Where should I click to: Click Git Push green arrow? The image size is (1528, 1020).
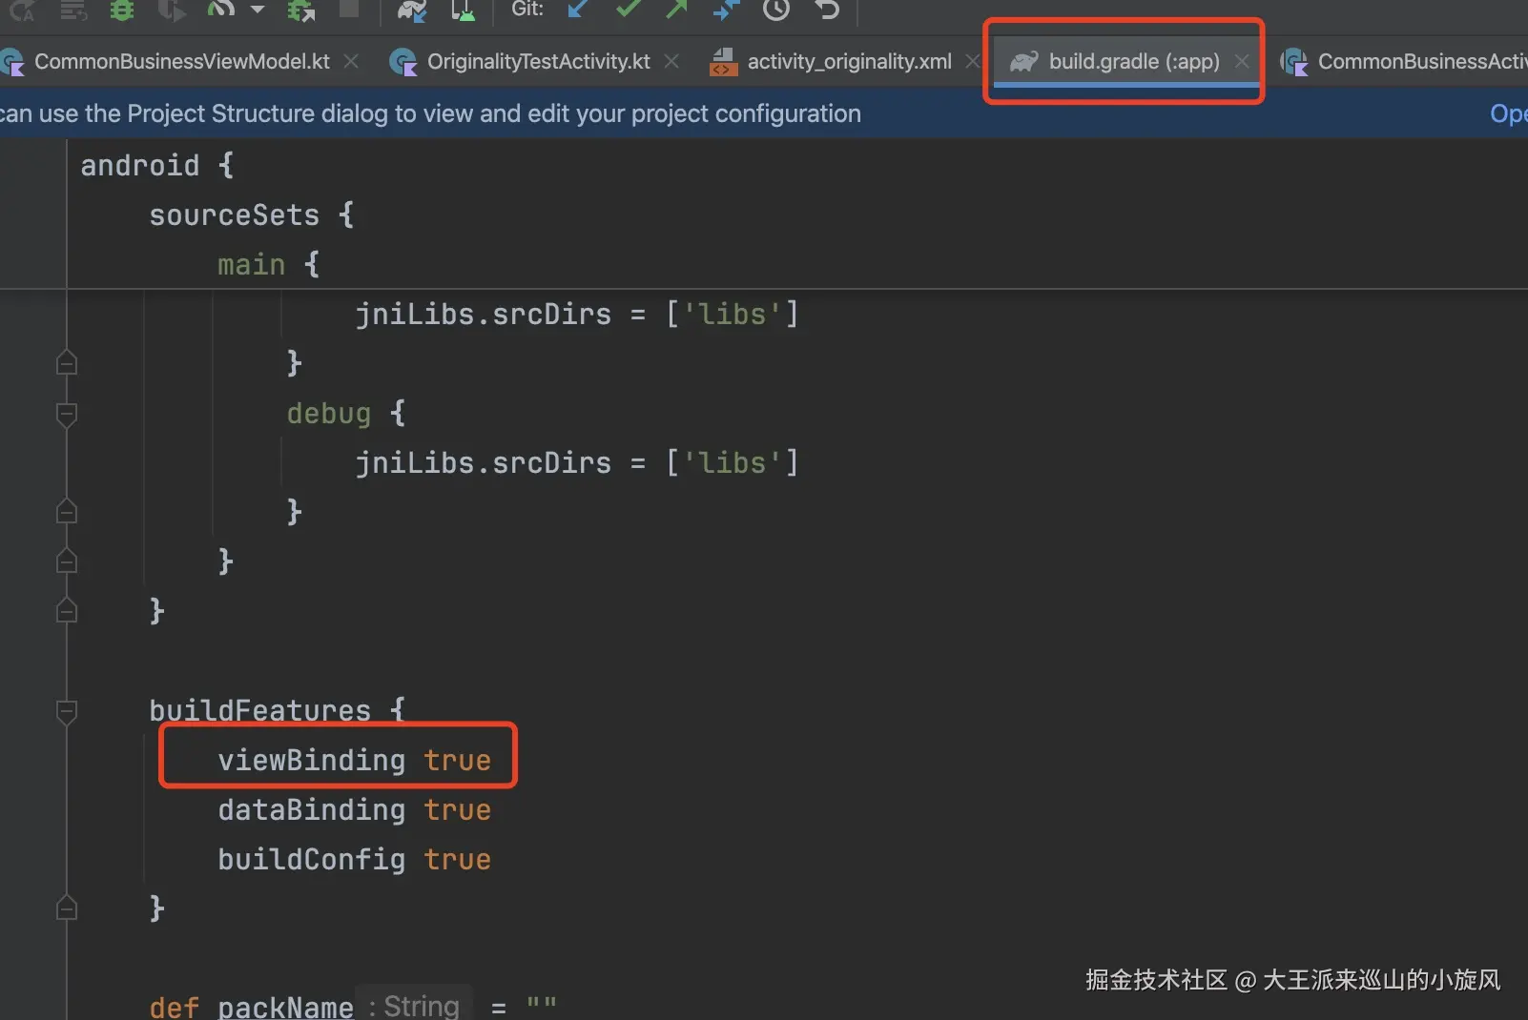[676, 10]
